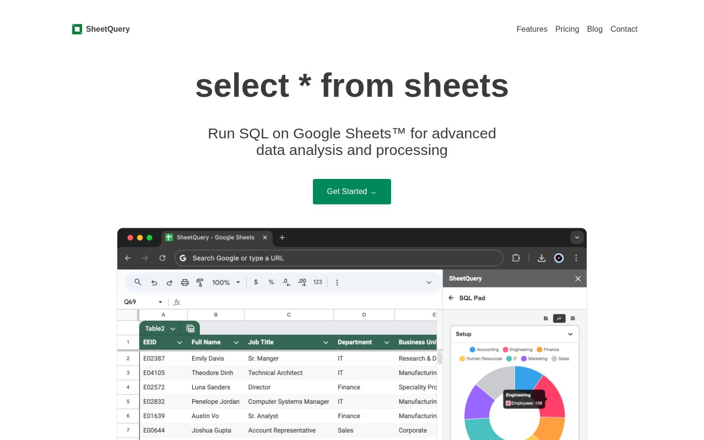Collapse Sheets toolbar with chevron
Screen dimensions: 704x440
pyautogui.click(x=429, y=283)
